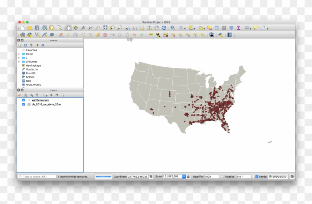This screenshot has height=204, width=312.
Task: Open Text Annotation dropdown arrow
Action: (268, 29)
